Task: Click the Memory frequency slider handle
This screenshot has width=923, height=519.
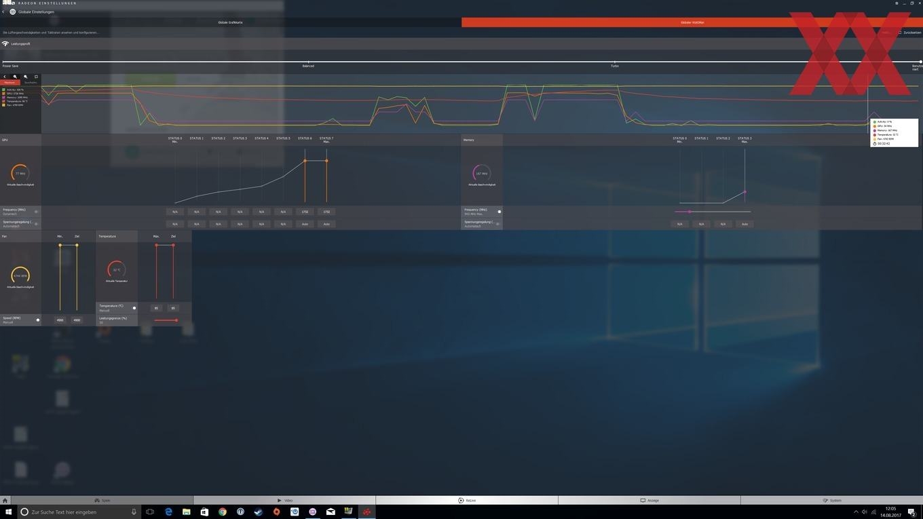Action: click(x=690, y=212)
